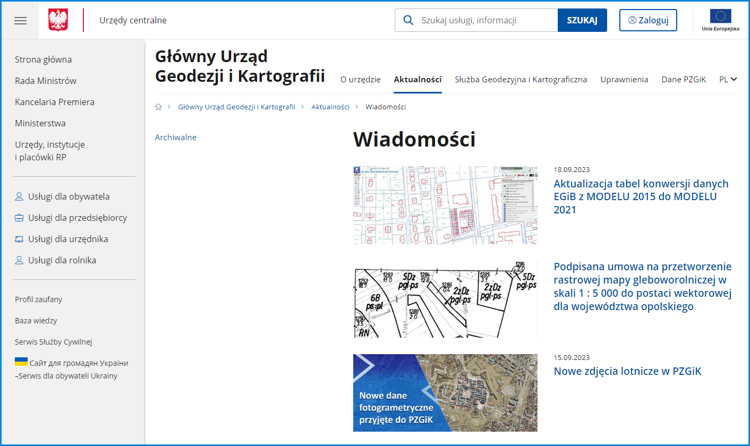Screen dimensions: 750x446
Task: Open the hamburger menu icon
Action: pyautogui.click(x=20, y=21)
